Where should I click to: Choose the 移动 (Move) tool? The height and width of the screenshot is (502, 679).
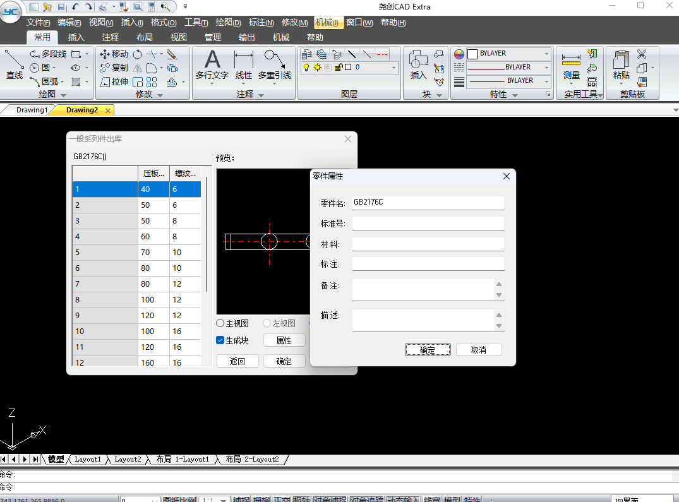114,54
